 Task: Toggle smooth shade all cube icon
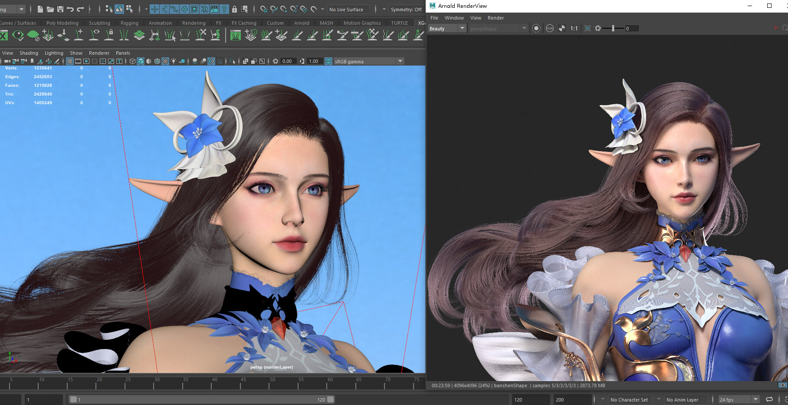(141, 61)
